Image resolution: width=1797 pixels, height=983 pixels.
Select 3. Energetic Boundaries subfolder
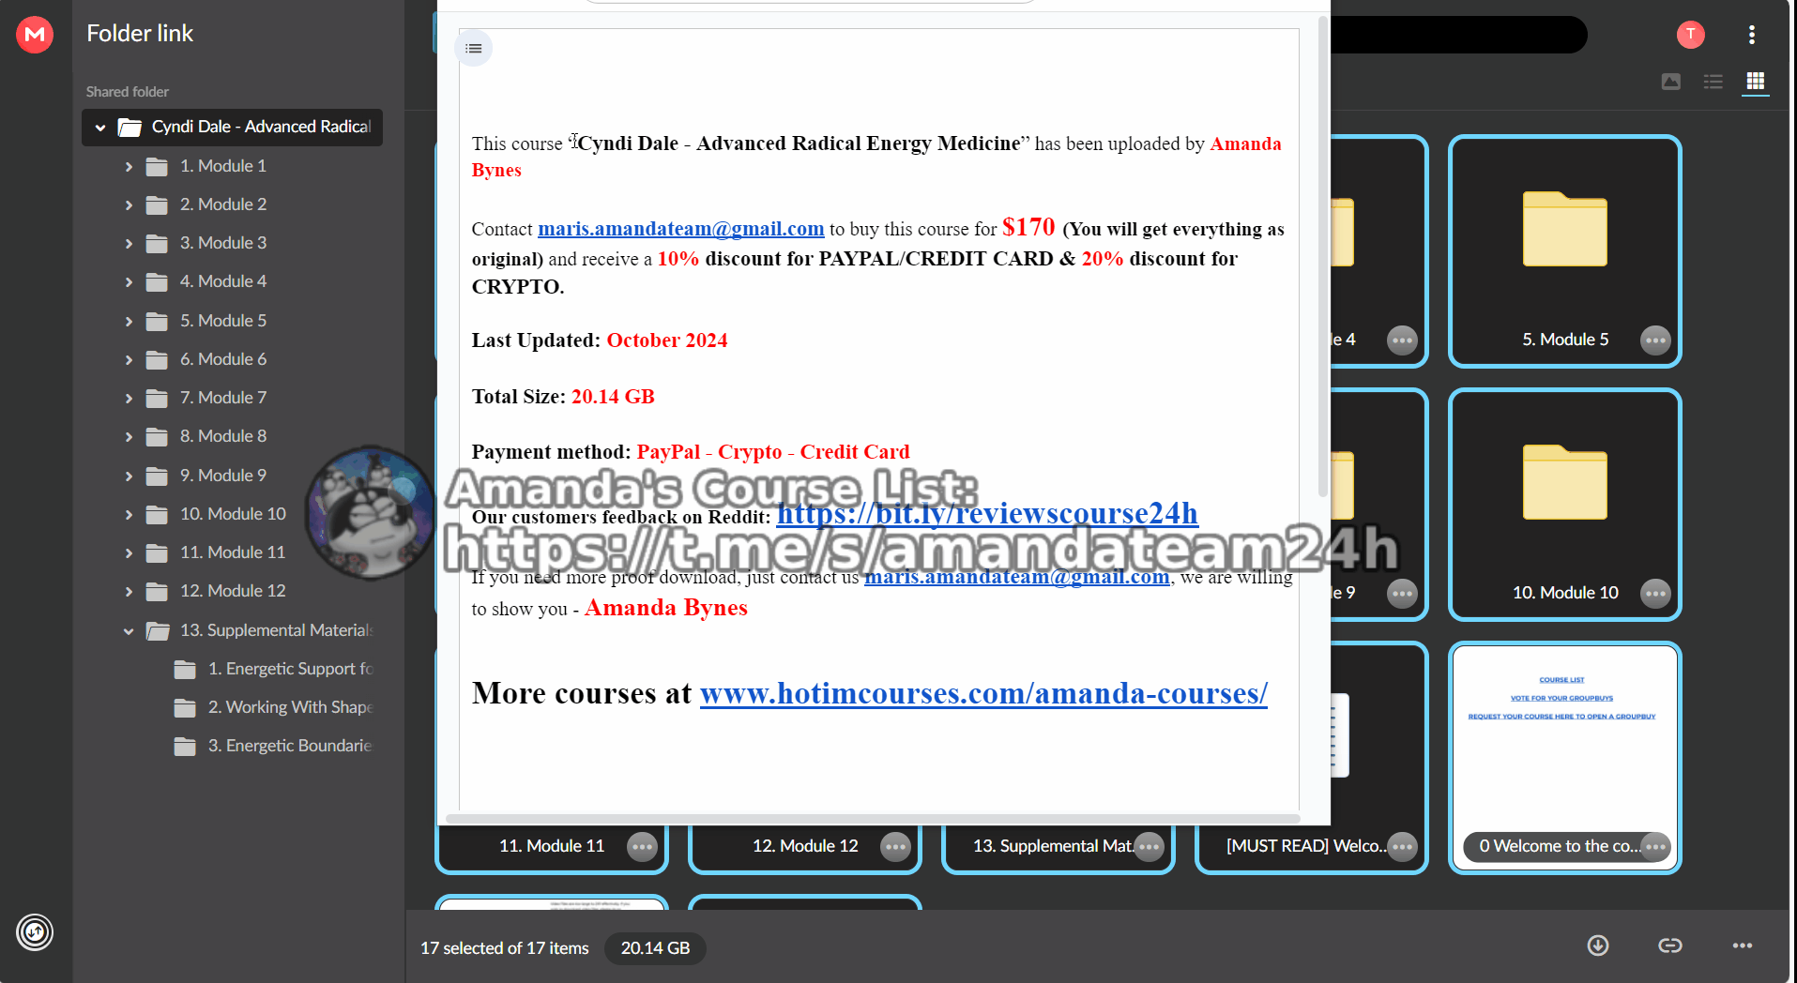pyautogui.click(x=290, y=746)
